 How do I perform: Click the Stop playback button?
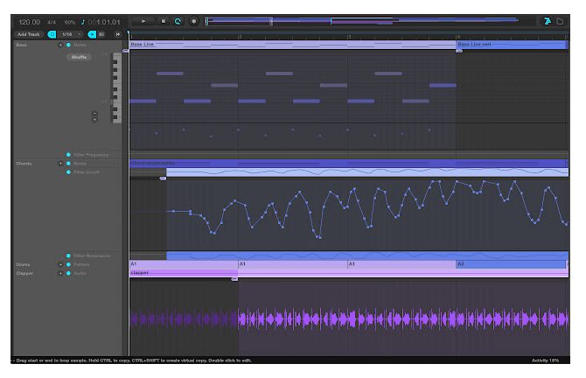click(x=162, y=21)
